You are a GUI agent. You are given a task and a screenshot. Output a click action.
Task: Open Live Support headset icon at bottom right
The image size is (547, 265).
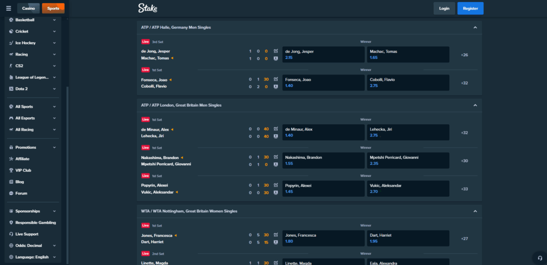tap(540, 258)
